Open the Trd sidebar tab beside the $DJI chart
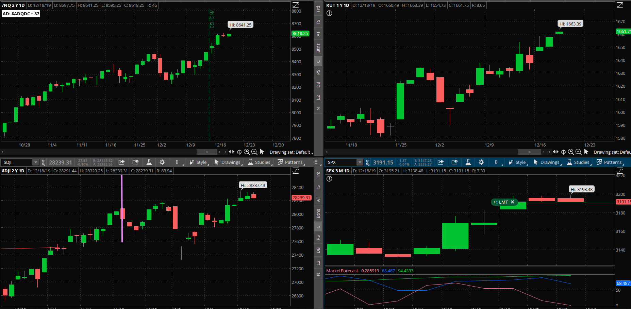Viewport: 631px width, 309px height. click(x=318, y=175)
